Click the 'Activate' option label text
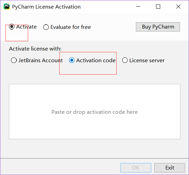 point(26,27)
